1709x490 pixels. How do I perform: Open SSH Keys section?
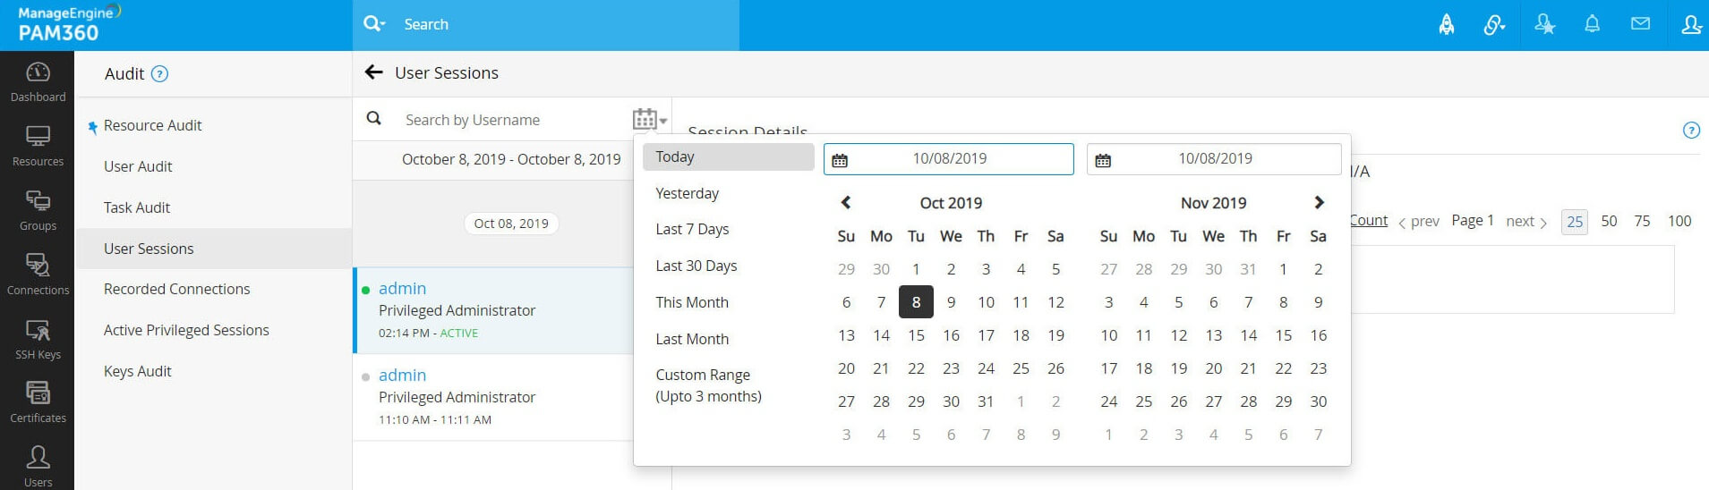point(38,339)
